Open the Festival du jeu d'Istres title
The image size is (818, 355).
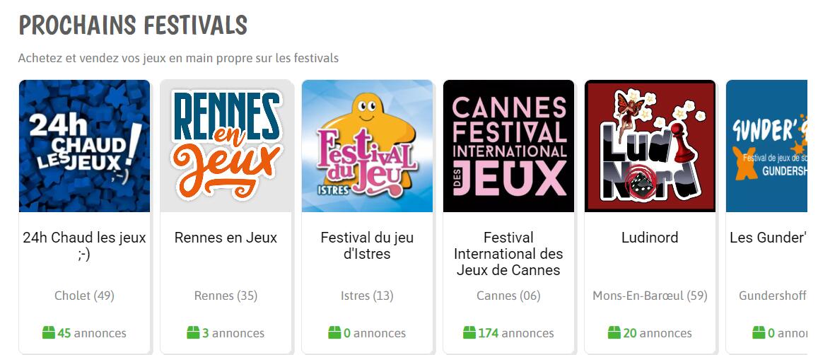[x=367, y=246]
